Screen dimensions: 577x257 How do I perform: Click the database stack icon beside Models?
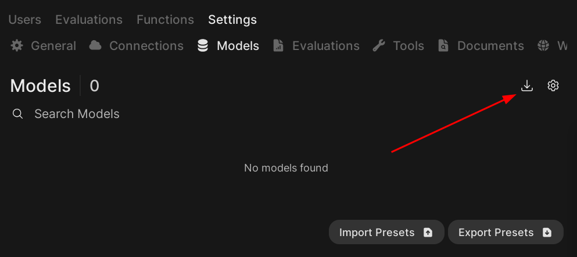tap(203, 45)
